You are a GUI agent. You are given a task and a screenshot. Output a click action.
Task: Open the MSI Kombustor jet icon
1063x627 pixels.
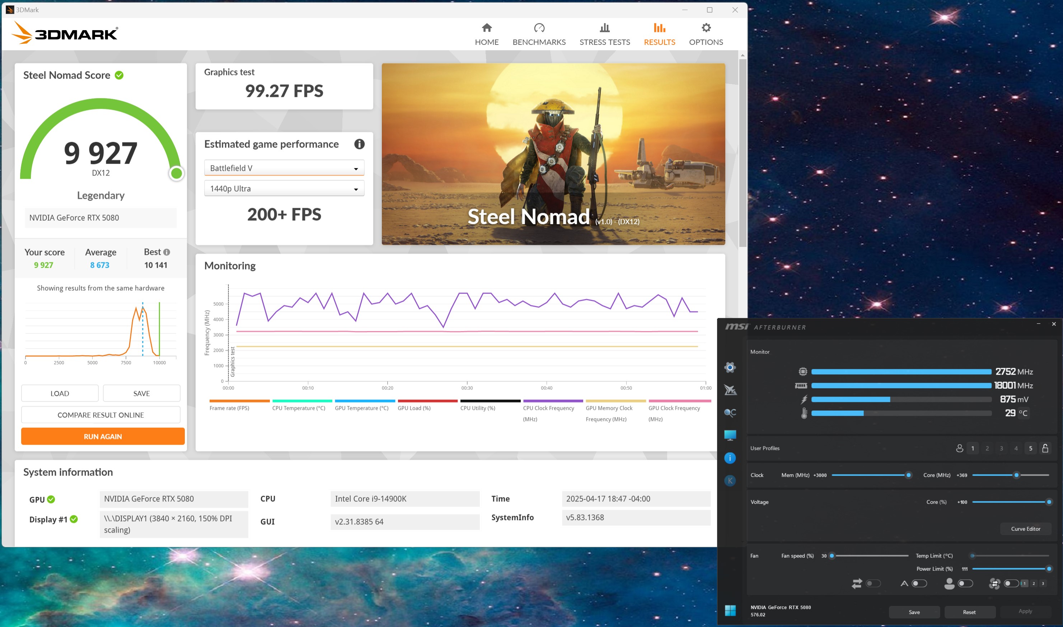(730, 389)
